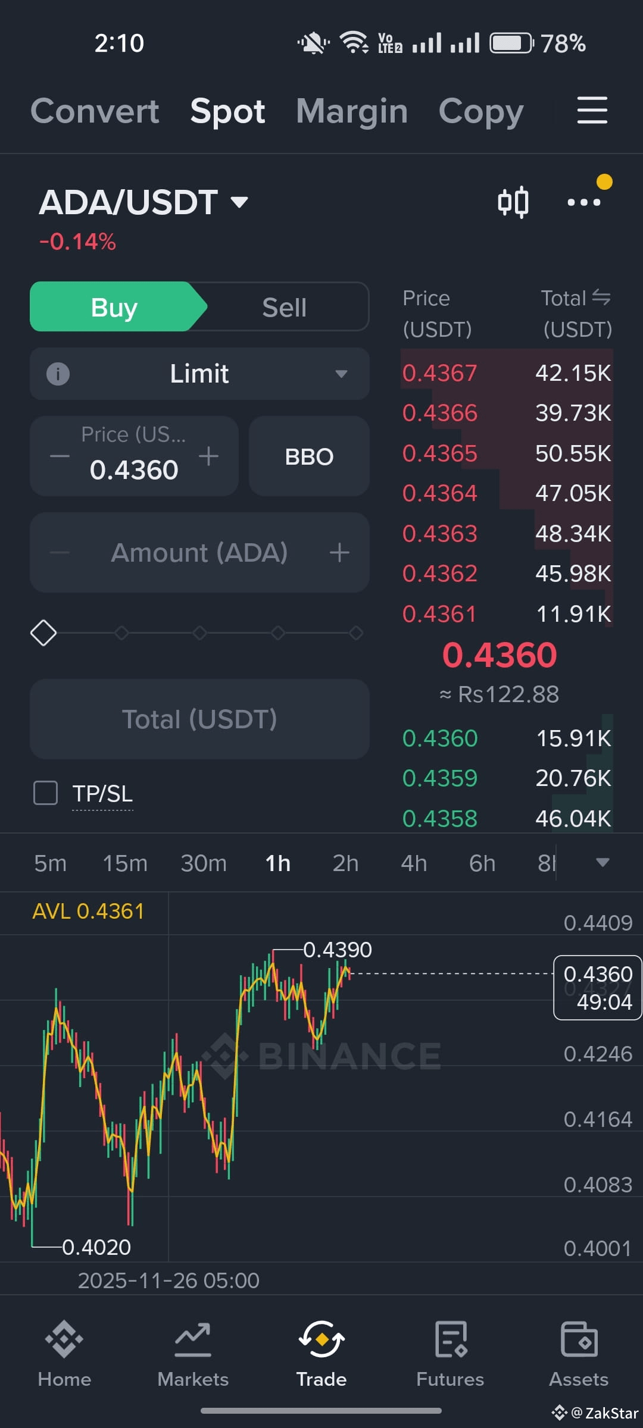Select 15m chart interval

pyautogui.click(x=125, y=863)
